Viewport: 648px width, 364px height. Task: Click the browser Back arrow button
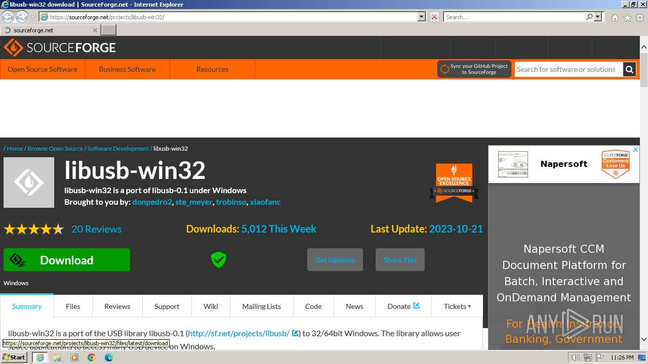click(8, 17)
